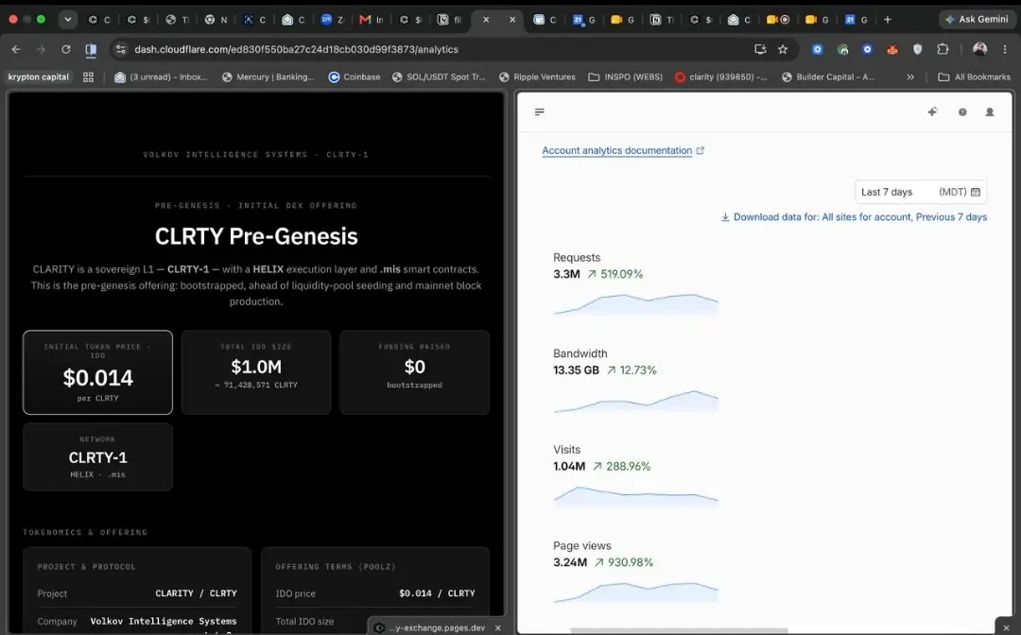Click Download data for All sites link
The width and height of the screenshot is (1021, 635).
tap(854, 216)
